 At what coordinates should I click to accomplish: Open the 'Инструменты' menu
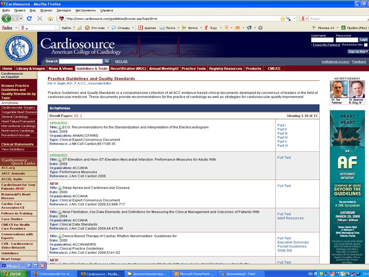click(x=85, y=10)
